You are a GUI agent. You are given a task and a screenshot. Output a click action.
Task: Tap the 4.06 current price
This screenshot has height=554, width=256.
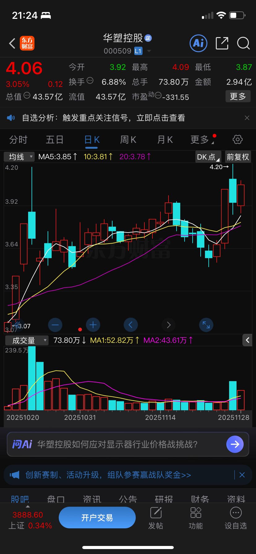(24, 68)
